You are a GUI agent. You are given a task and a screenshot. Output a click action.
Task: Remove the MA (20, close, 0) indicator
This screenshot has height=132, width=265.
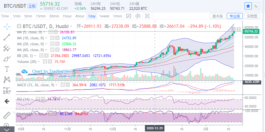[57, 44]
